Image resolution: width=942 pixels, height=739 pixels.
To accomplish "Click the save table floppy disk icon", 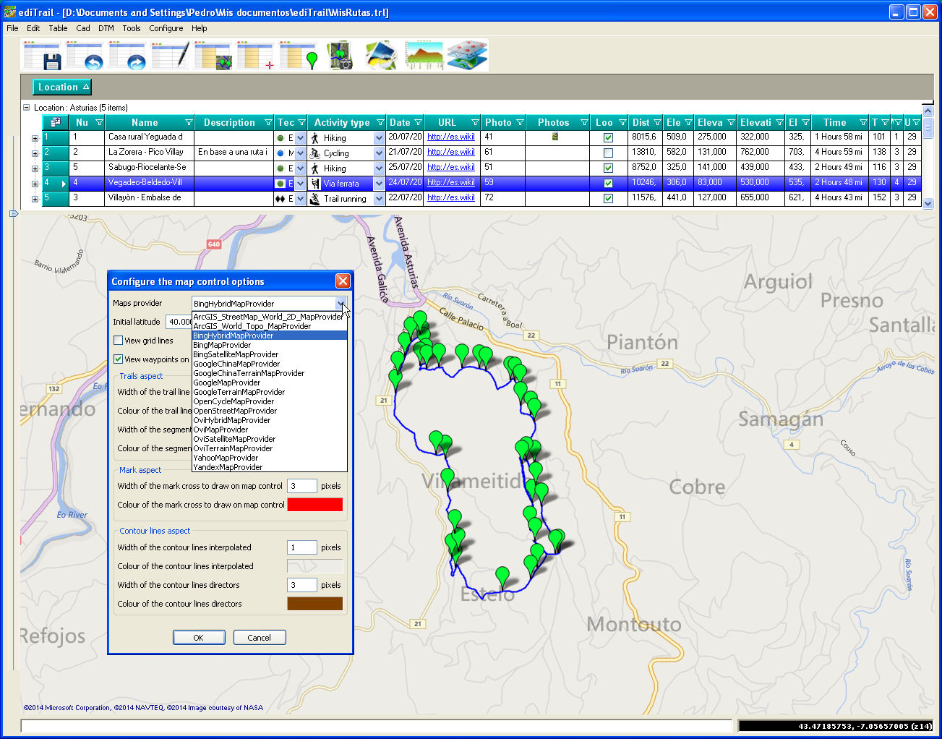I will click(43, 56).
